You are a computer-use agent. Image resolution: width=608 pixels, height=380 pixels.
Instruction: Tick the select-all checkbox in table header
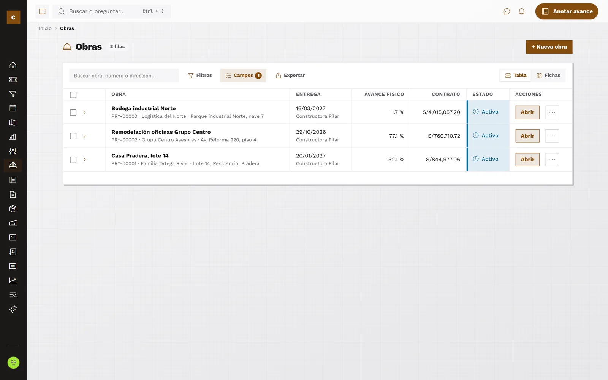point(73,95)
